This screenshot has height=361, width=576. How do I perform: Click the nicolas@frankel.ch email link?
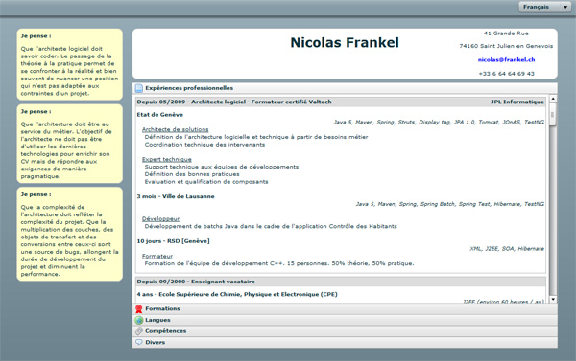pos(506,59)
